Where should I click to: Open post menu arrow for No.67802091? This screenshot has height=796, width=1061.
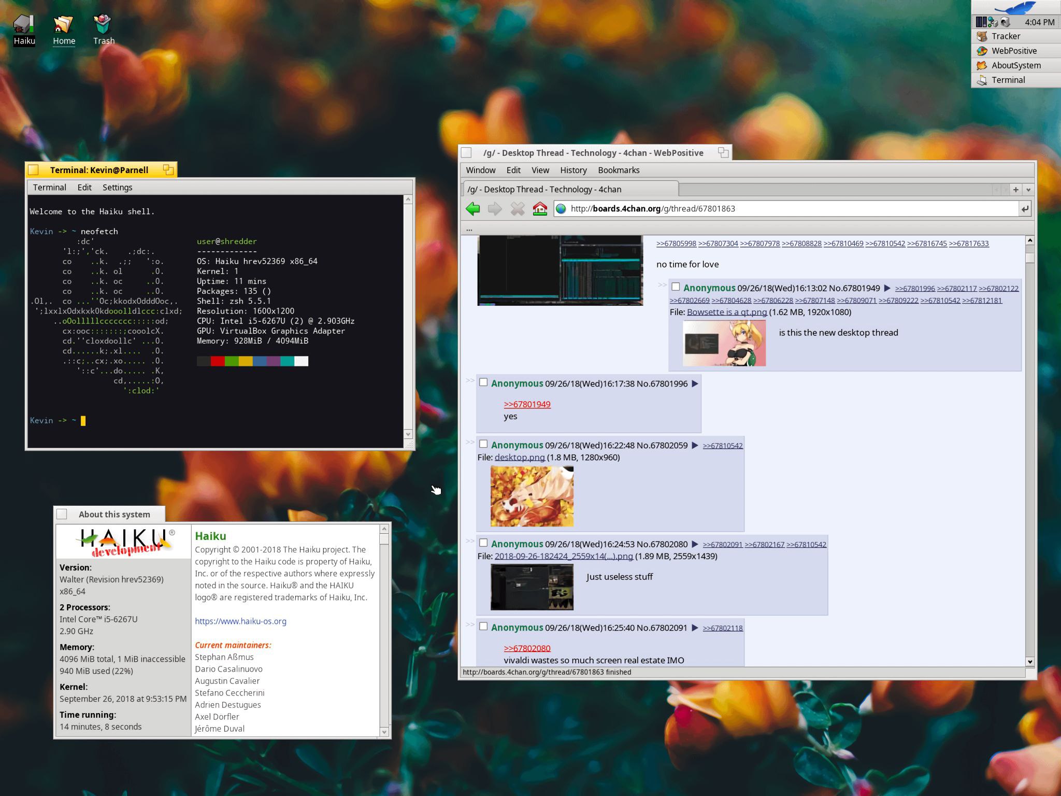click(x=695, y=628)
